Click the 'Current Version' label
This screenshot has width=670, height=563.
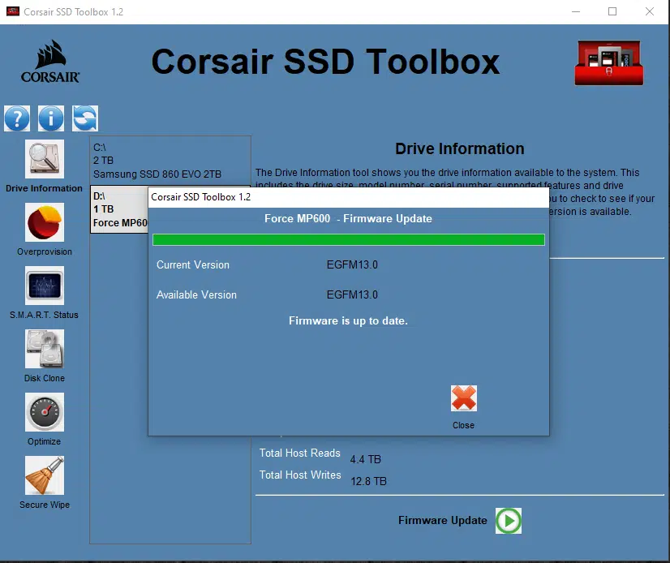point(193,265)
